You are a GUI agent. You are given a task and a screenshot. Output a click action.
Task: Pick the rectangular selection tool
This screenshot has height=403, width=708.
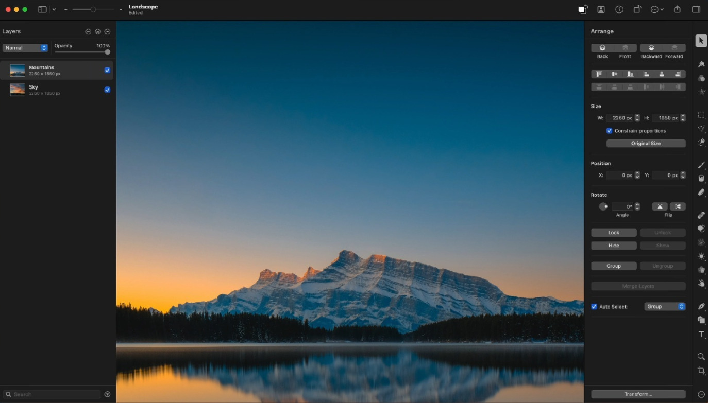(x=701, y=115)
